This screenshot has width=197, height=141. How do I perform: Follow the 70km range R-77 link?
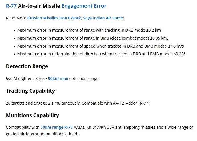[56, 127]
